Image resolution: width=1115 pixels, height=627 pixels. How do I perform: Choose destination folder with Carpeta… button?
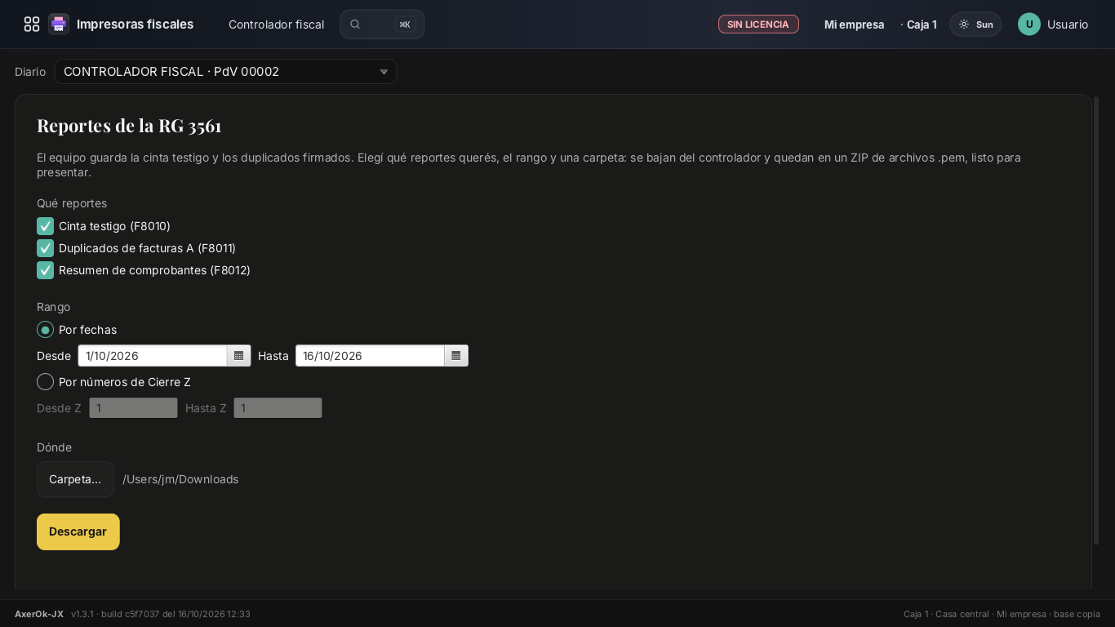[75, 479]
